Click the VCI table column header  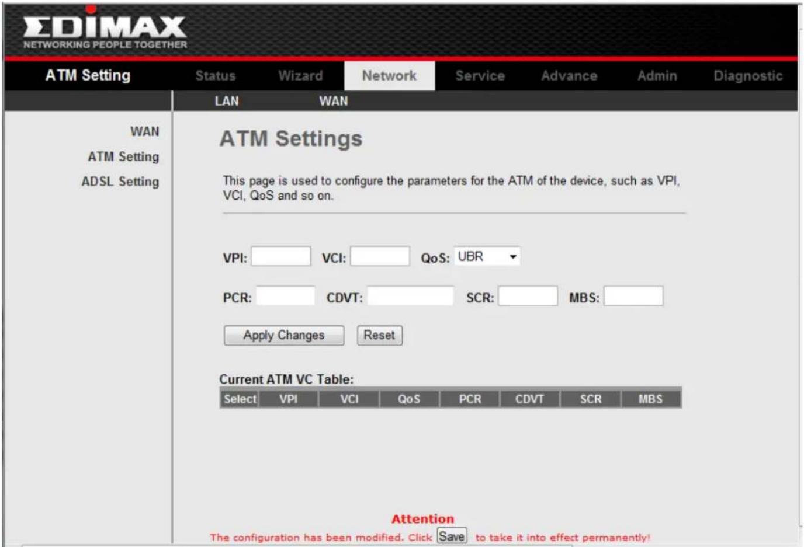click(x=349, y=399)
